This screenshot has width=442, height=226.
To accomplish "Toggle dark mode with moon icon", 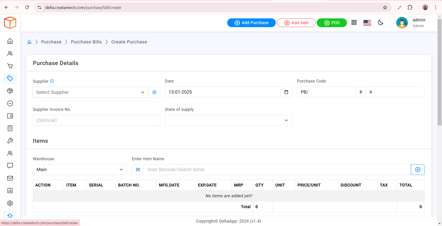I will point(380,23).
